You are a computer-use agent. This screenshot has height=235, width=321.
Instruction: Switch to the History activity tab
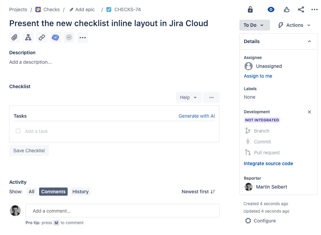(x=81, y=192)
